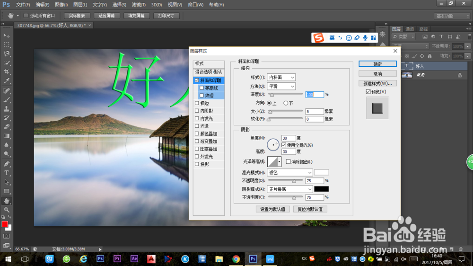Image resolution: width=473 pixels, height=266 pixels.
Task: Enable the 投影 drop shadow checkbox
Action: (x=197, y=164)
